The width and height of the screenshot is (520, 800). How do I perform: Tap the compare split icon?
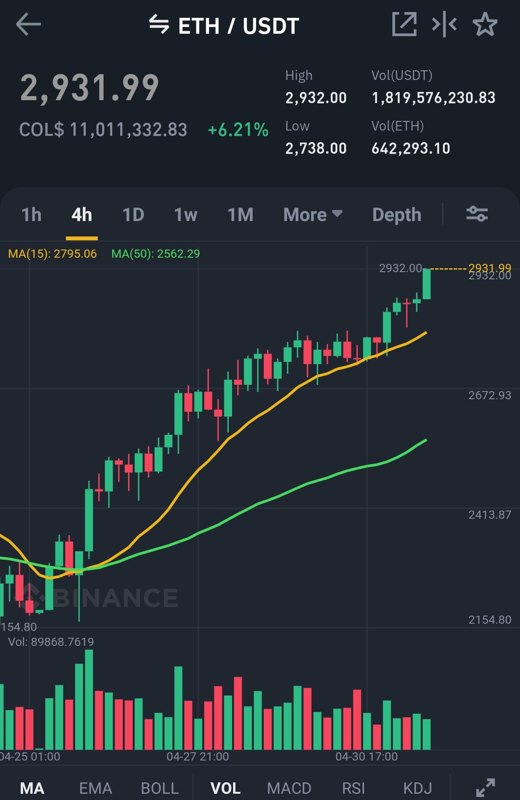coord(444,24)
